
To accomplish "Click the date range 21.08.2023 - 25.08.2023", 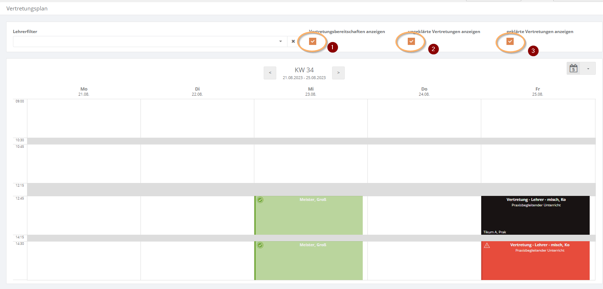I will 304,78.
